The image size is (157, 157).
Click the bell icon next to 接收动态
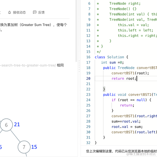click(x=10, y=12)
